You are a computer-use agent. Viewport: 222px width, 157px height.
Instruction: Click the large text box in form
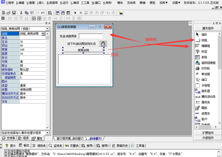point(84,69)
